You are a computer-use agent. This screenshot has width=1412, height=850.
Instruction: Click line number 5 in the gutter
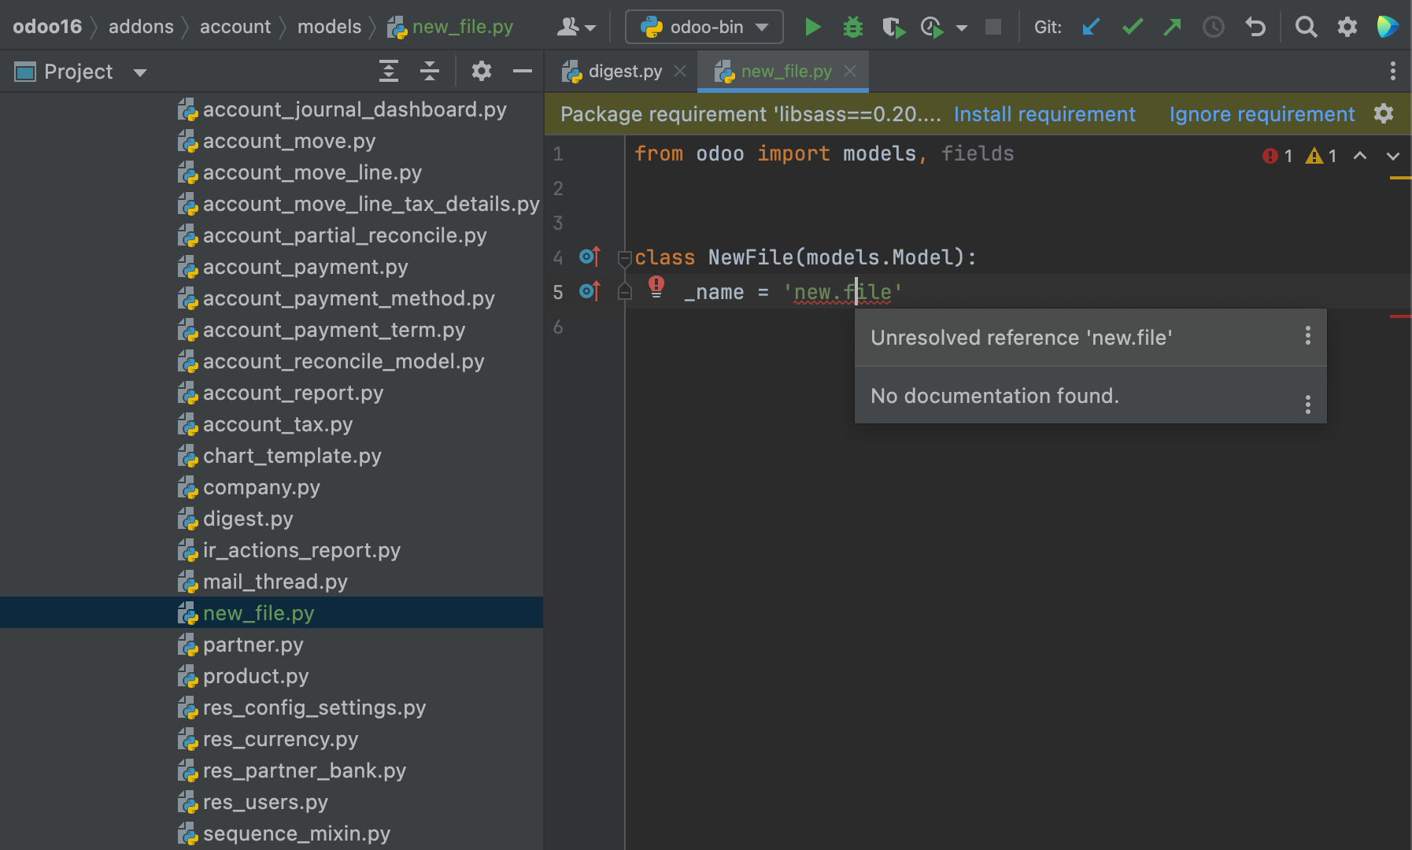tap(558, 292)
